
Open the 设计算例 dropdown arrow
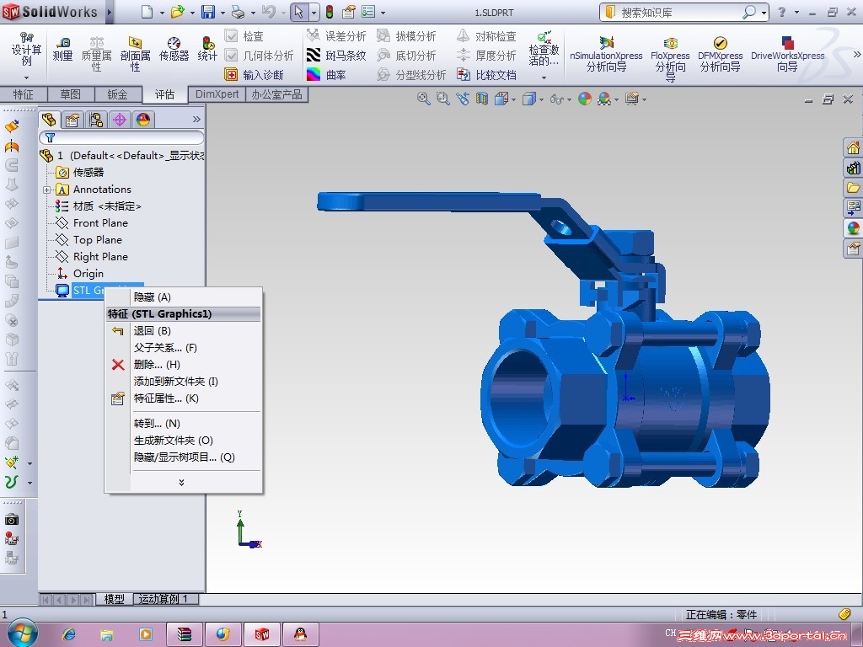pos(26,78)
